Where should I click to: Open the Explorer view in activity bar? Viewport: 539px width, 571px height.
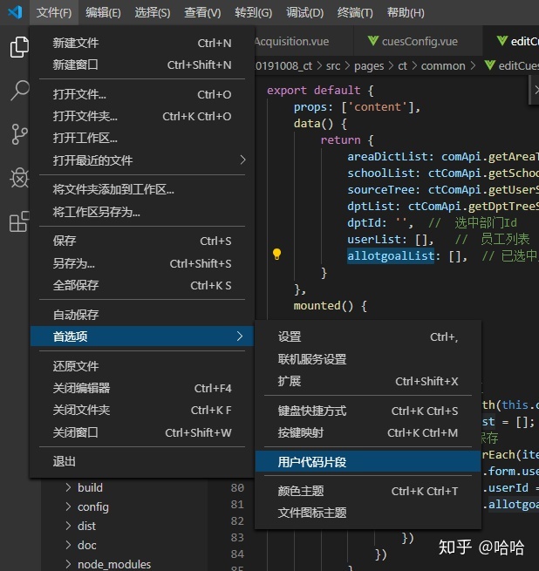click(x=19, y=47)
